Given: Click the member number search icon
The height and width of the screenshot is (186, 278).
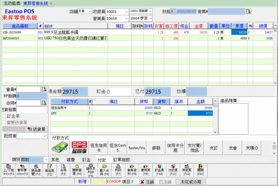Looking at the screenshot, I should coord(44,89).
